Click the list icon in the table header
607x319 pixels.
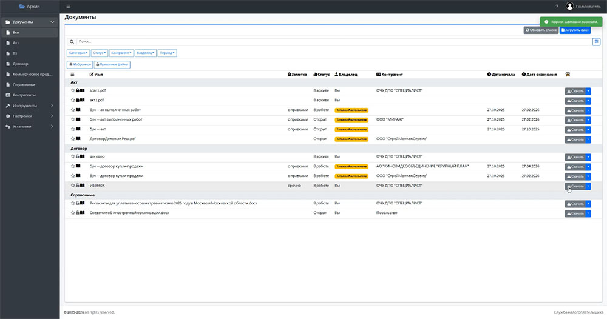[x=72, y=75]
